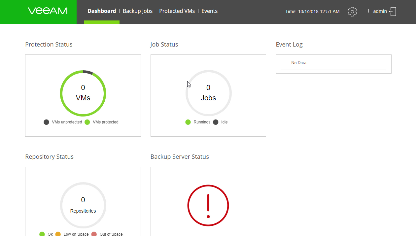Click the Out of Space legend label

point(111,234)
